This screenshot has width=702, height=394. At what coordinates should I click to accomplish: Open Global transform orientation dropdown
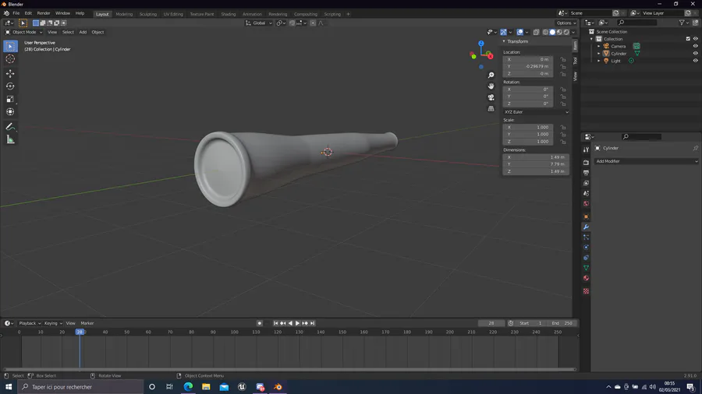click(x=259, y=23)
